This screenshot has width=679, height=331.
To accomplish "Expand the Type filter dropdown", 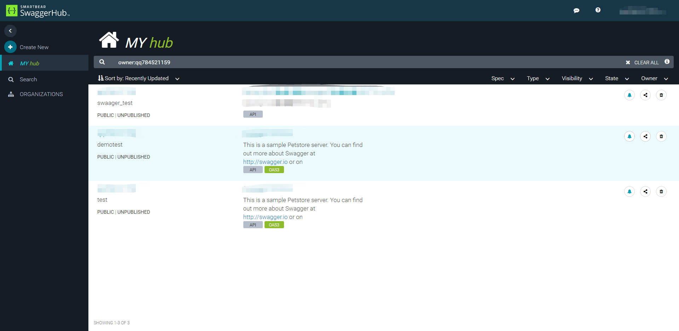I will [x=538, y=78].
